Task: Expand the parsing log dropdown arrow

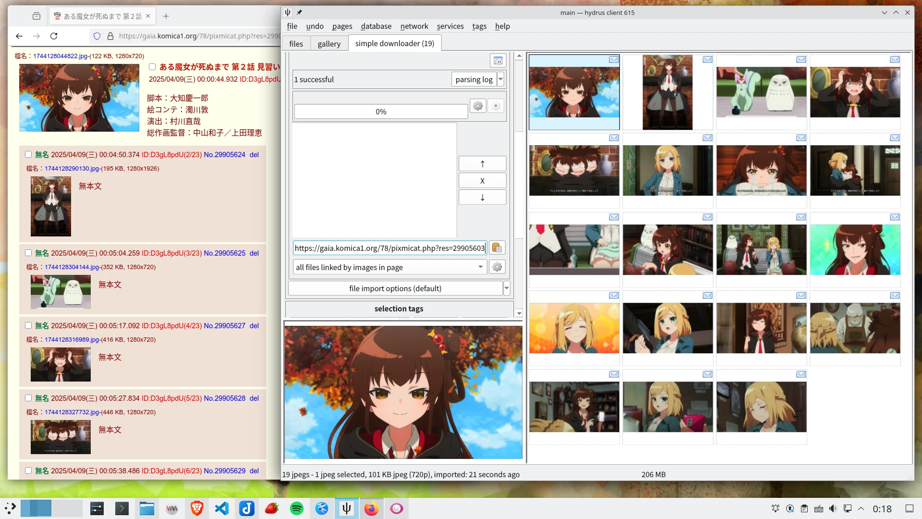Action: tap(500, 79)
